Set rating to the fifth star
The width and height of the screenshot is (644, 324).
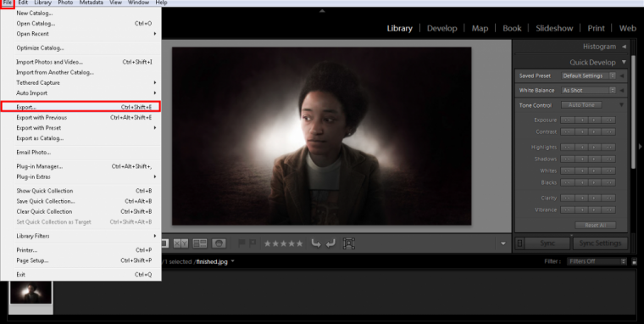pos(299,243)
